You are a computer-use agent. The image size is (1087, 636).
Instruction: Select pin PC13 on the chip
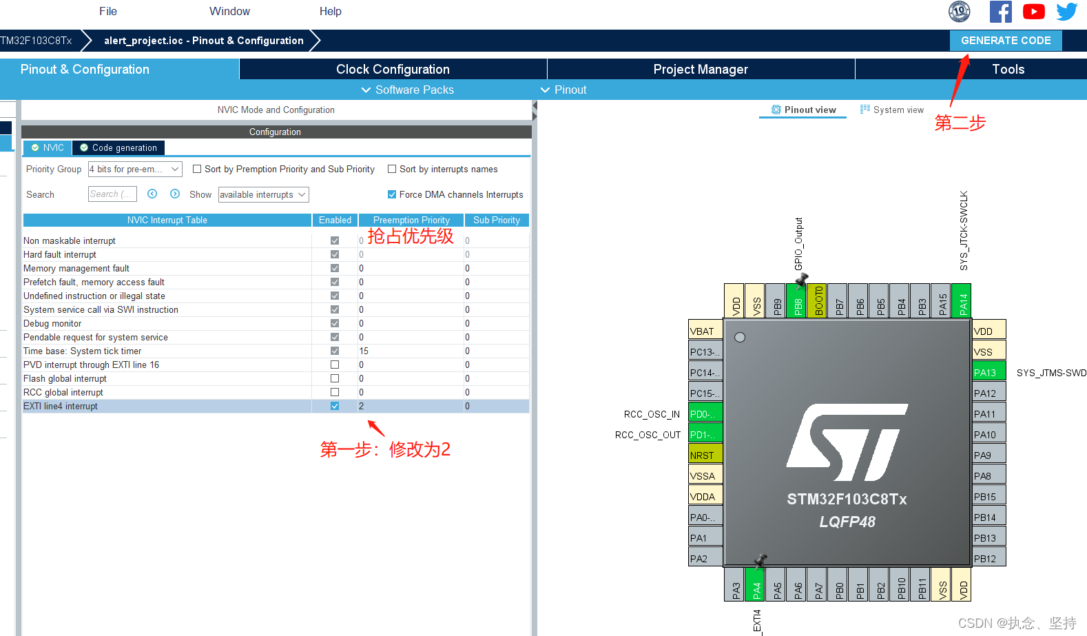705,351
